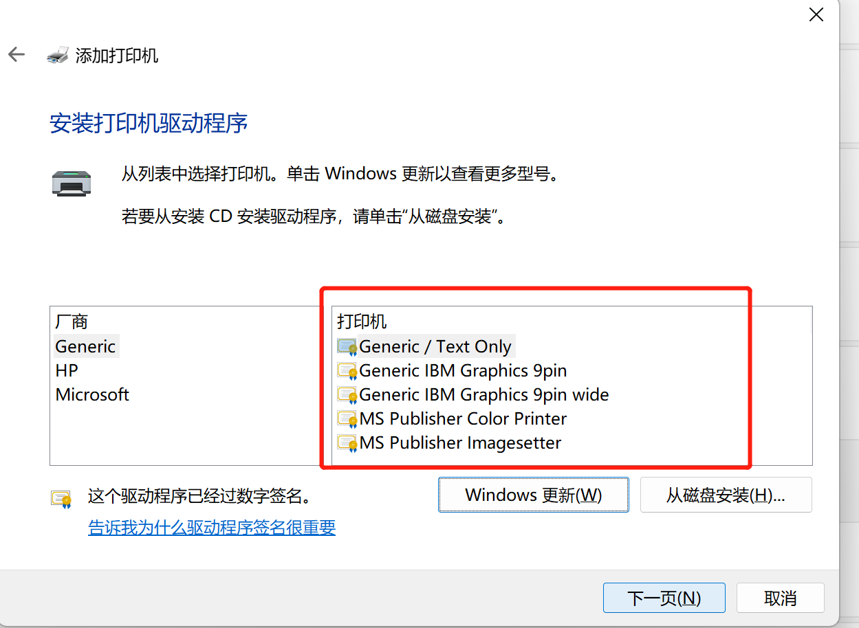Click the large printer icon under the heading
Screen dimensions: 859x628
point(70,182)
